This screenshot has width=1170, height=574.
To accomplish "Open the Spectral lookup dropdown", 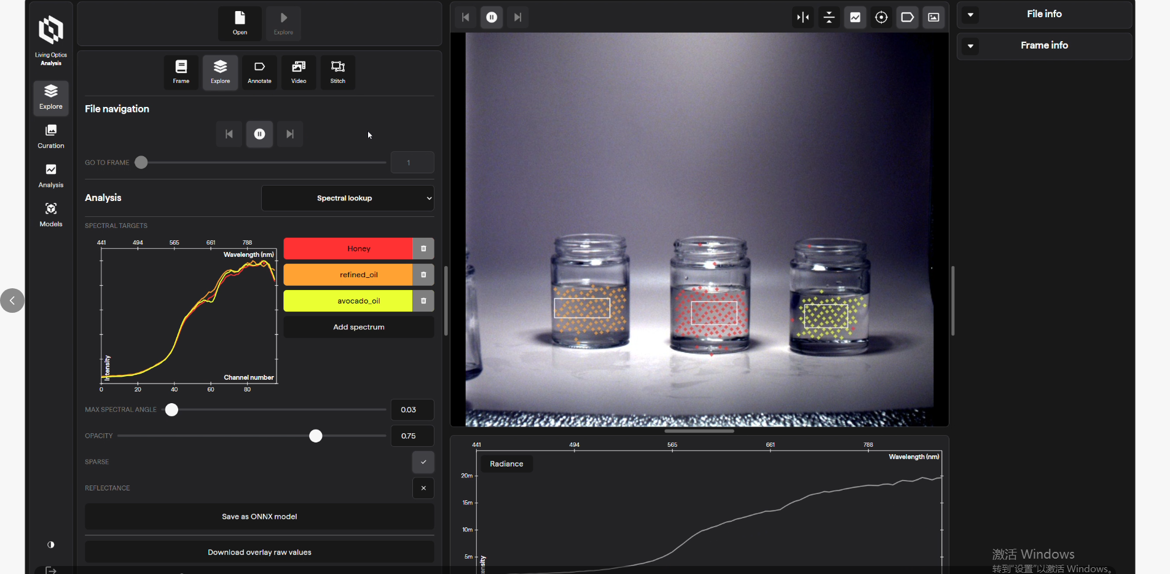I will click(348, 199).
